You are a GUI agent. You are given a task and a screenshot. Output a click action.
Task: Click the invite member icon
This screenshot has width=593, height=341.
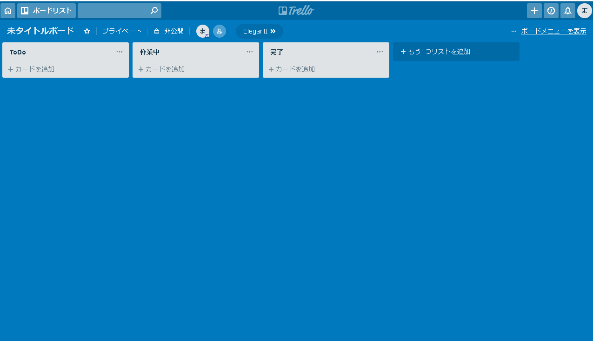tap(220, 31)
